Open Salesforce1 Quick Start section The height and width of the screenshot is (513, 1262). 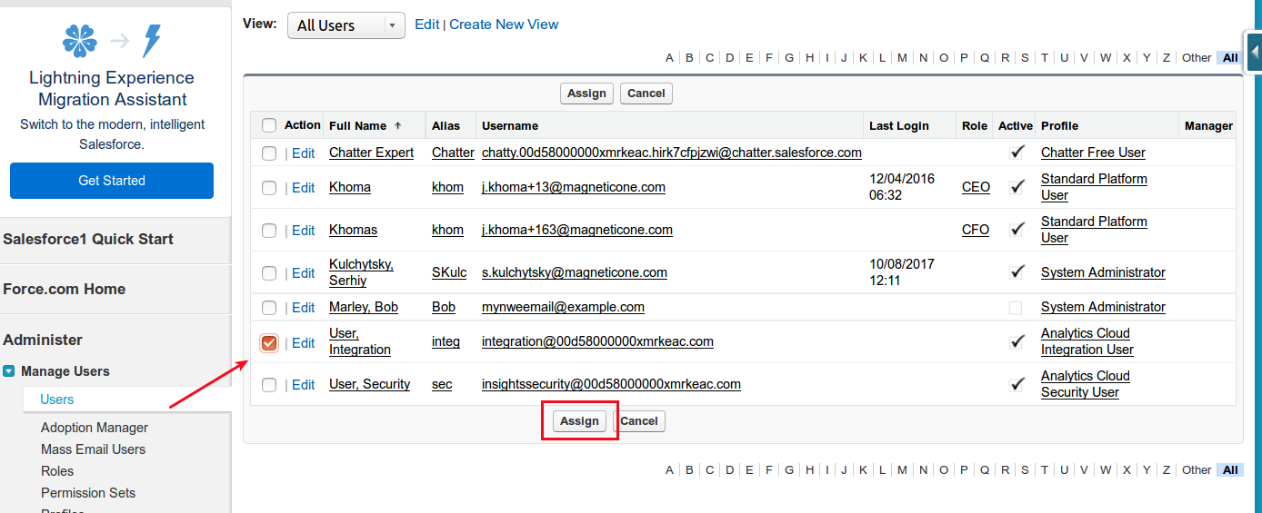[88, 239]
